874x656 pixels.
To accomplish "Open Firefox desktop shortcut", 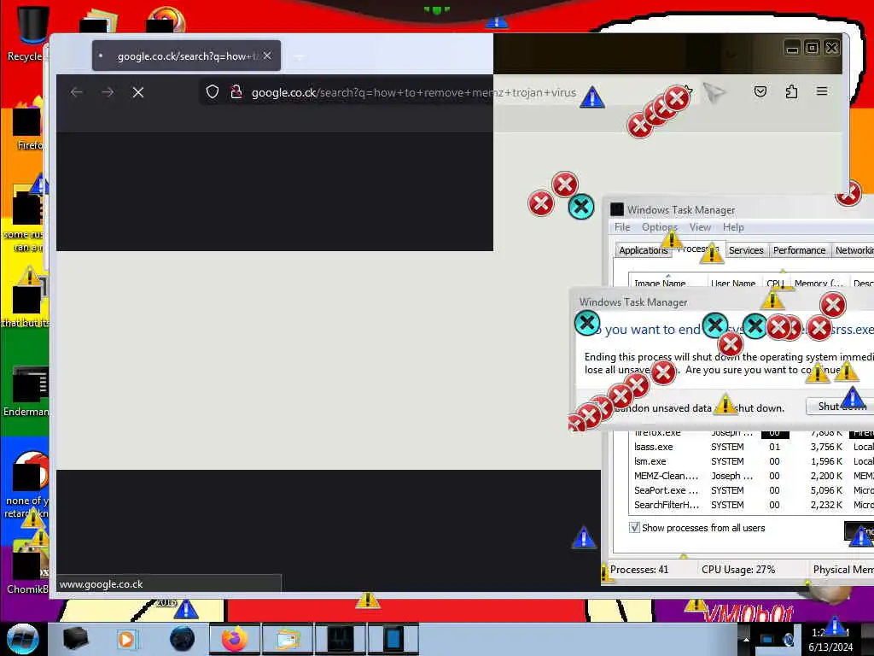I will pos(29,126).
